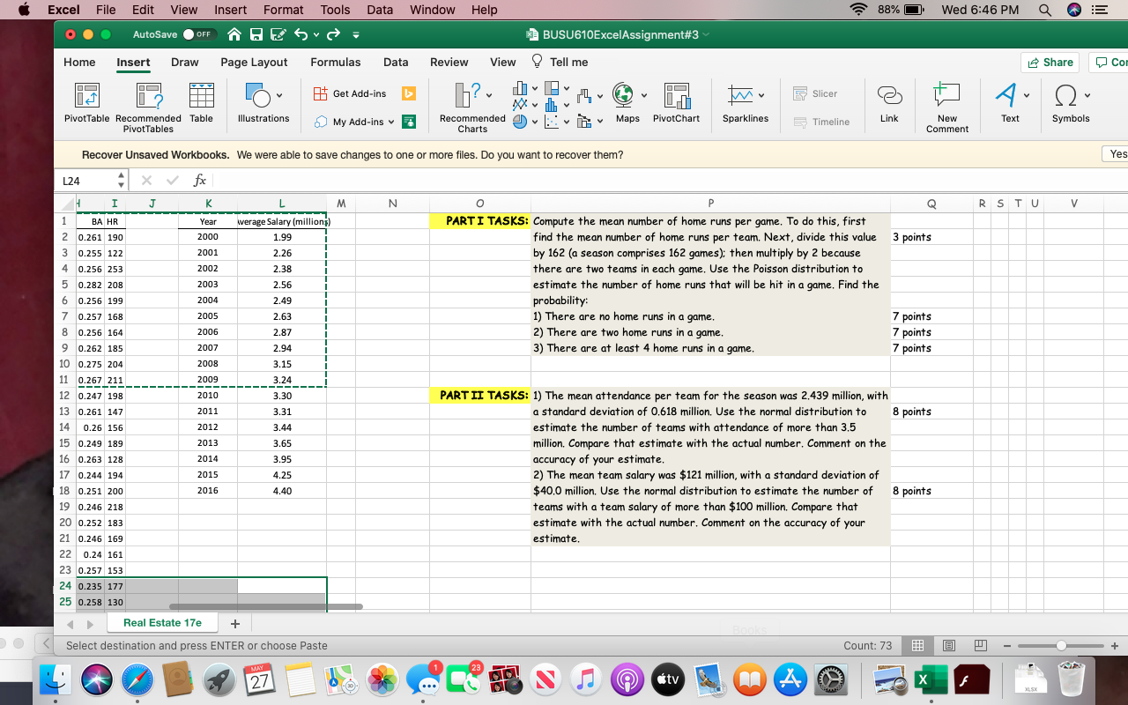1128x705 pixels.
Task: Toggle the AutoSave switch
Action: pos(200,34)
